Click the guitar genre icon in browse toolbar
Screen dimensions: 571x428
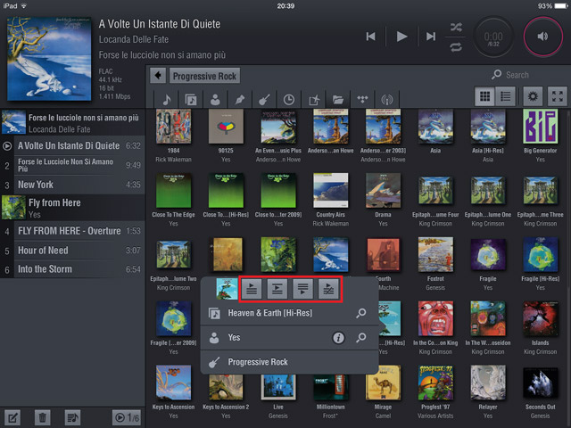[265, 100]
